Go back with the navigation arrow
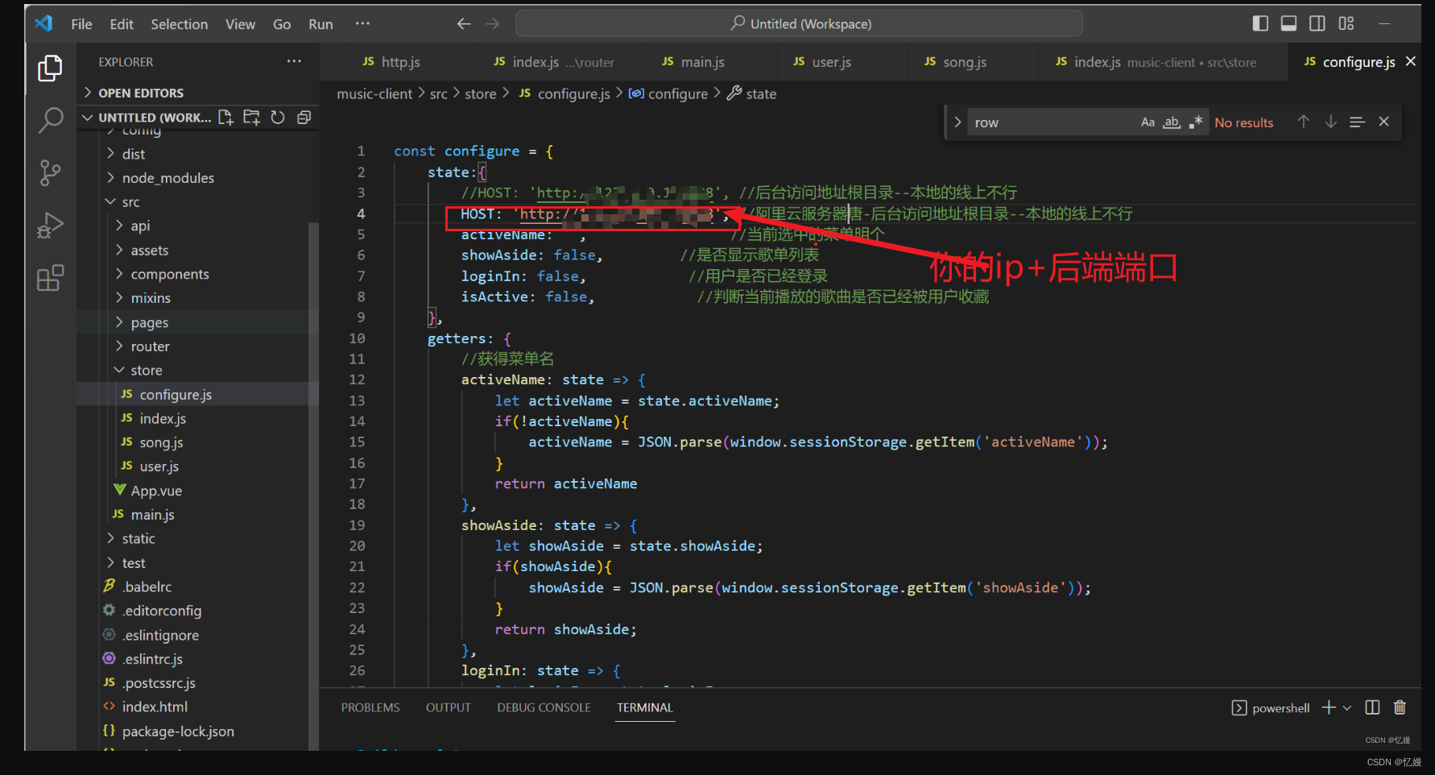This screenshot has height=775, width=1435. 464,24
